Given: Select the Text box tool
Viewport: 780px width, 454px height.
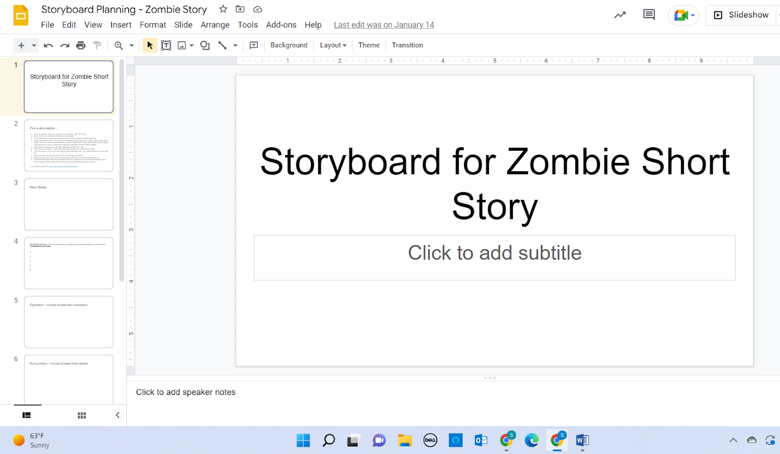Looking at the screenshot, I should 166,45.
